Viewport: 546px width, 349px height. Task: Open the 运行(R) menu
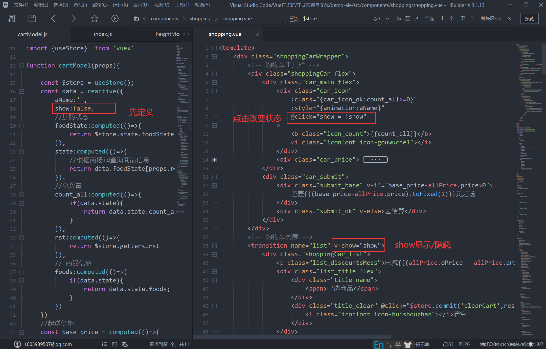point(120,5)
